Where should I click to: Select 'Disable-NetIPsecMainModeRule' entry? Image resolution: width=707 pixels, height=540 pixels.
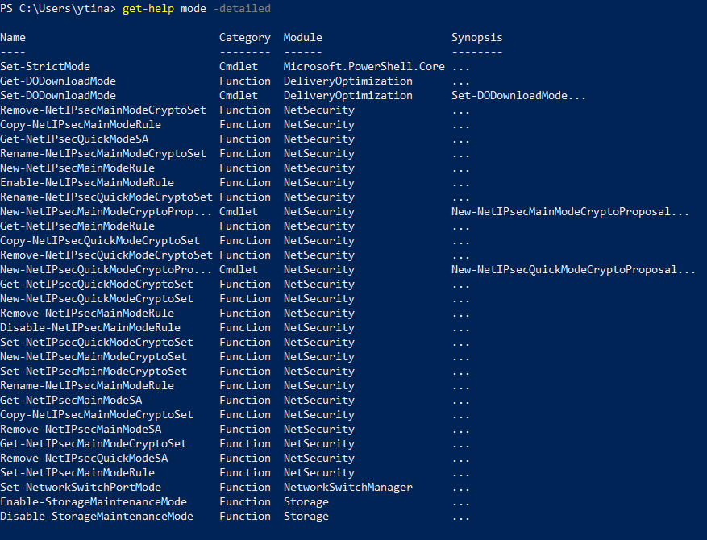coord(90,328)
